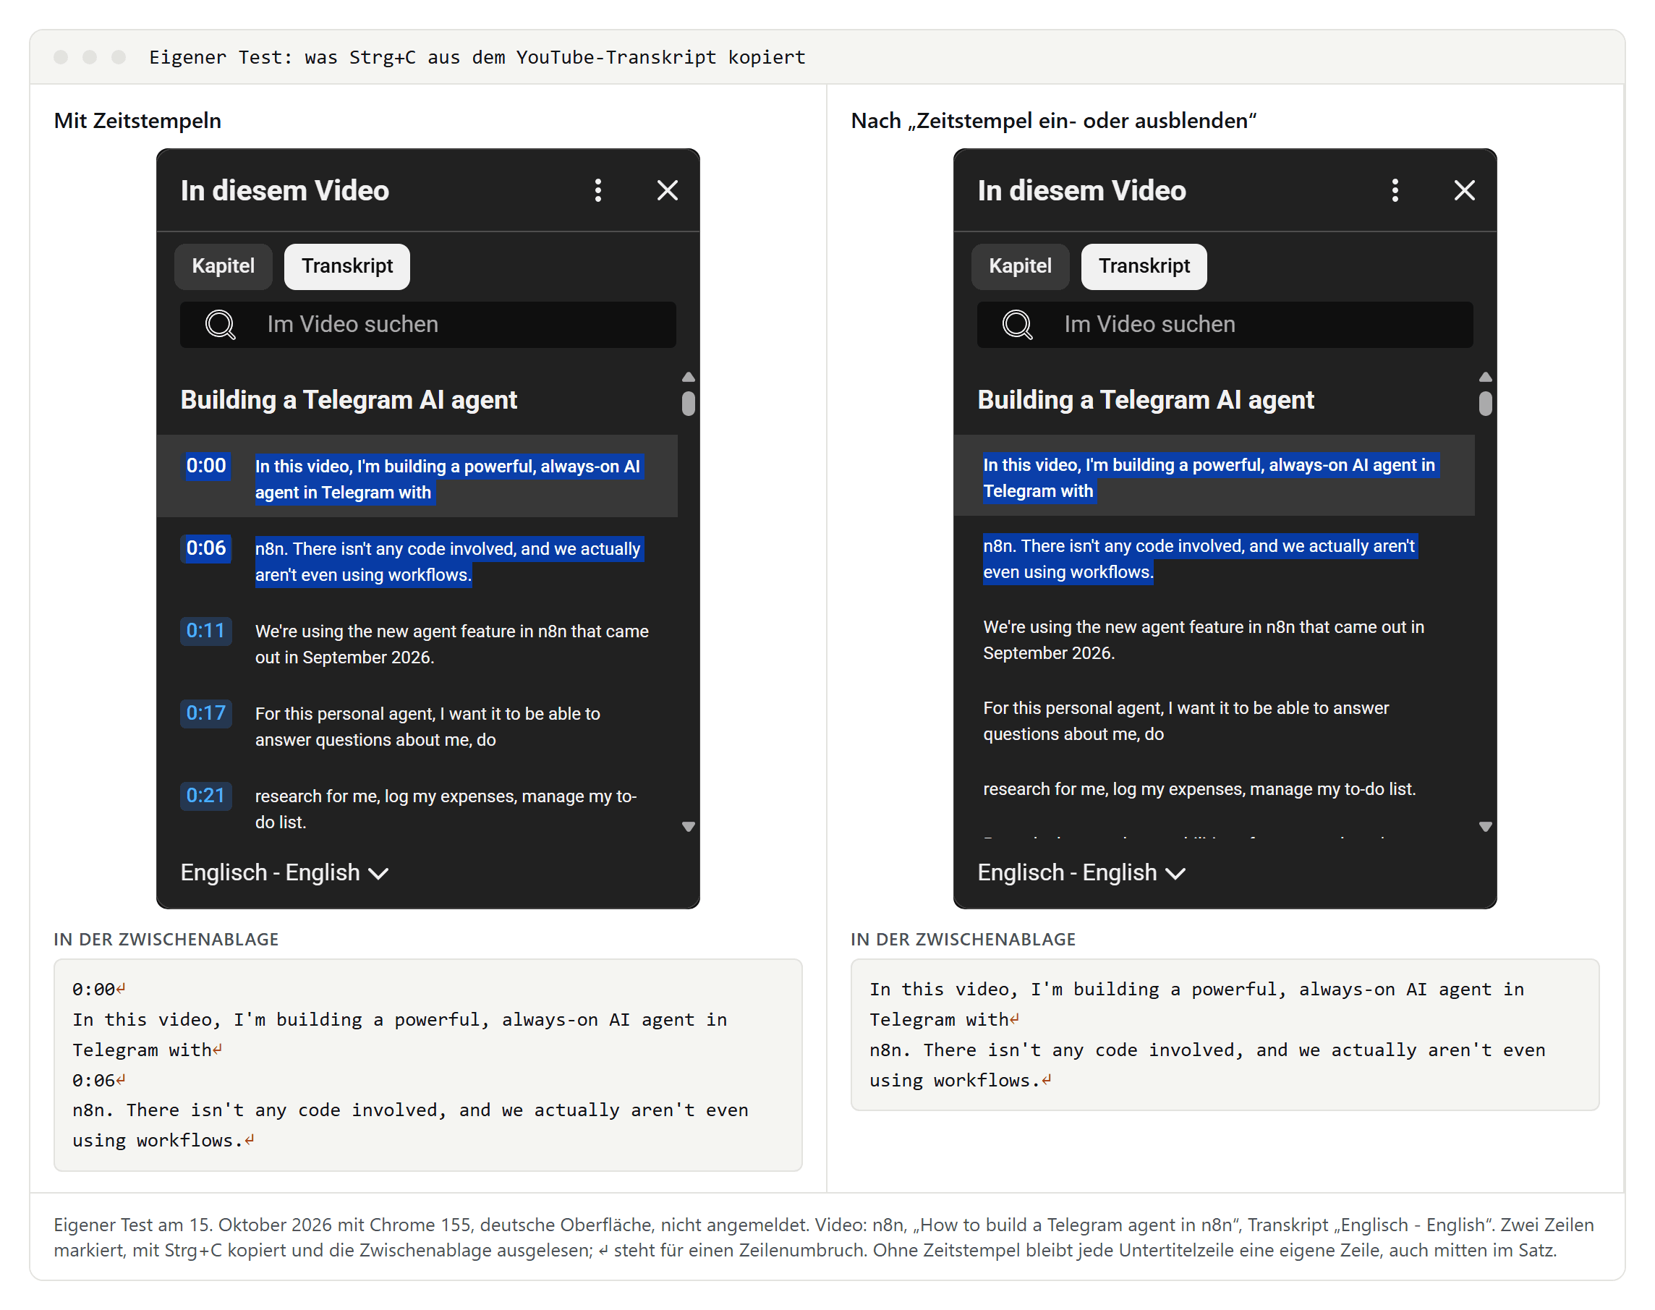Screen dimensions: 1655x1310
Task: Click the search magnifier icon in the left panel
Action: pyautogui.click(x=220, y=325)
